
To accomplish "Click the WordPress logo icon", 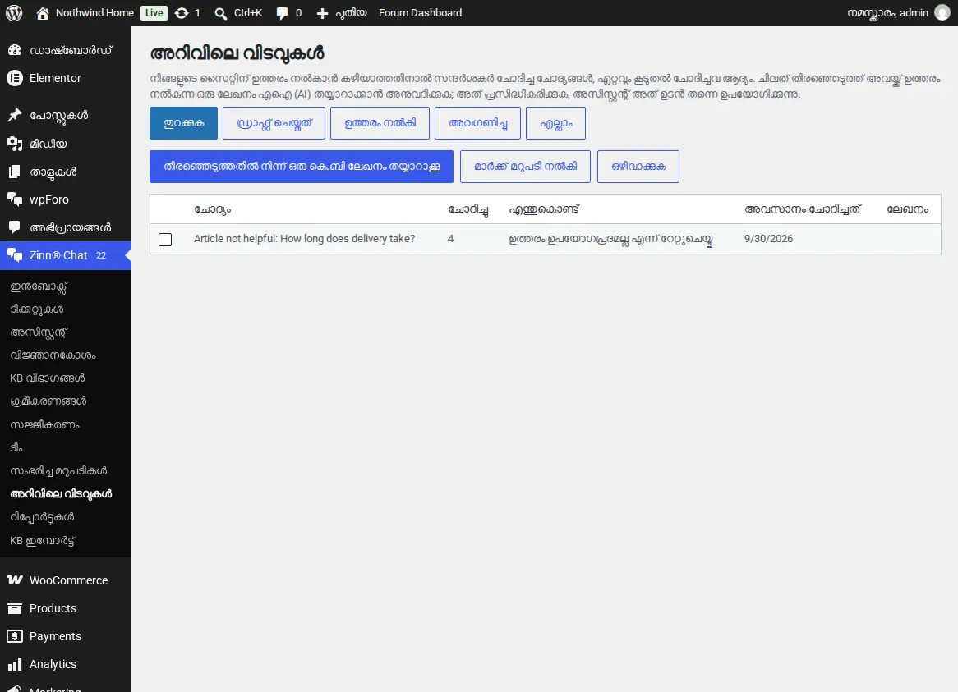I will (14, 13).
